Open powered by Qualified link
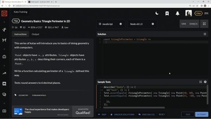The image size is (211, 119). 83,111
